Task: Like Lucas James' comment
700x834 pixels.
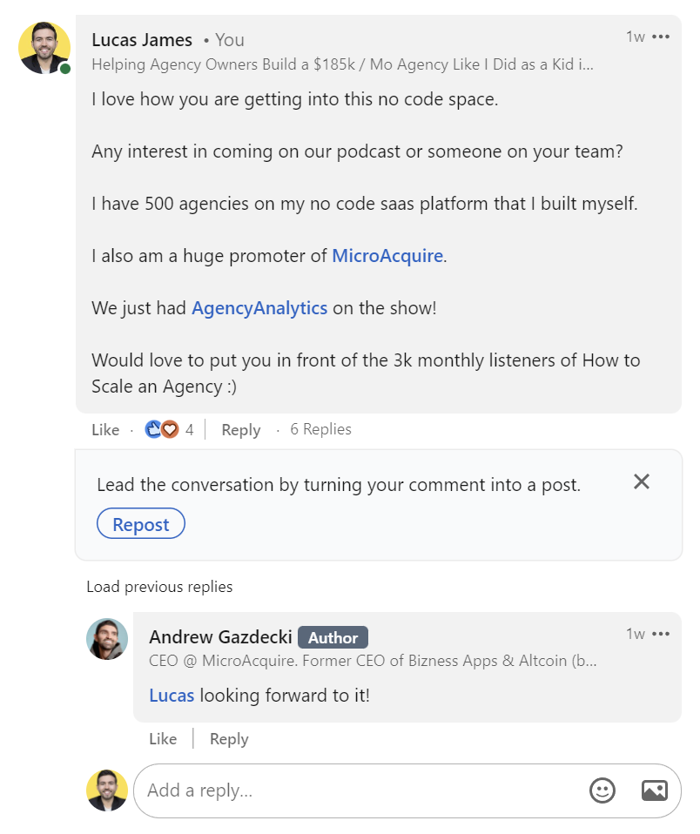Action: tap(105, 430)
